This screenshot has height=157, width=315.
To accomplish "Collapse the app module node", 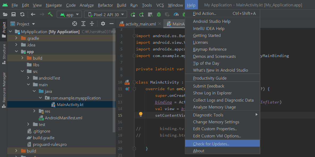I will [16, 51].
